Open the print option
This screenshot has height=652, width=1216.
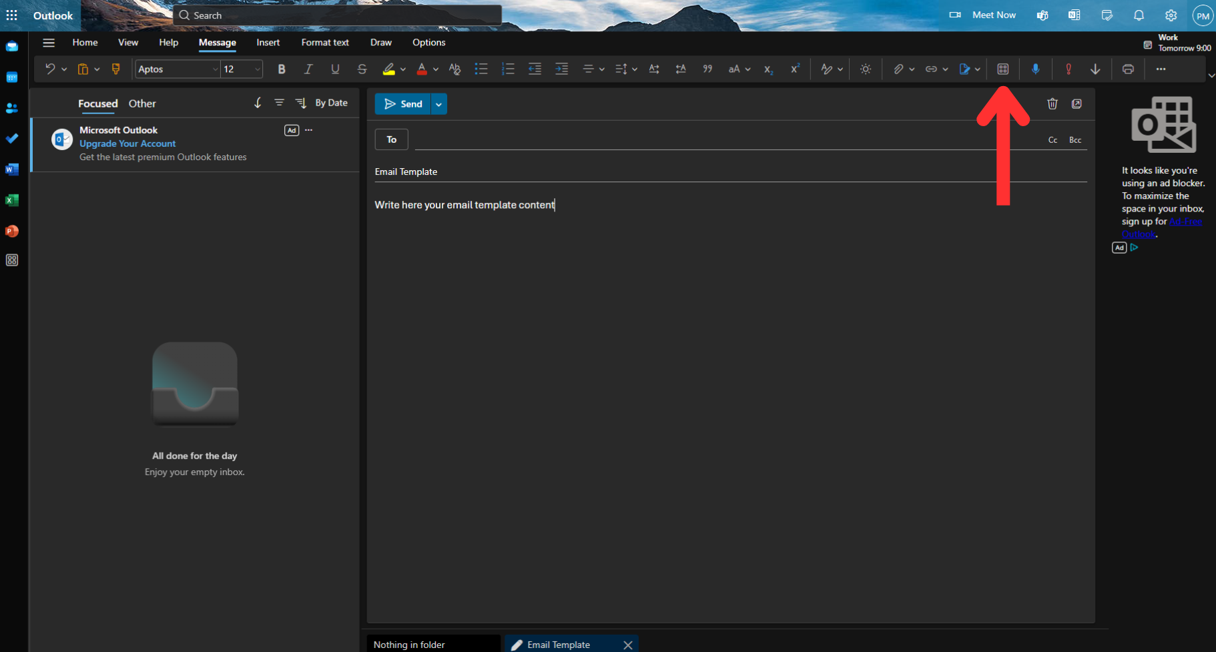(x=1128, y=69)
